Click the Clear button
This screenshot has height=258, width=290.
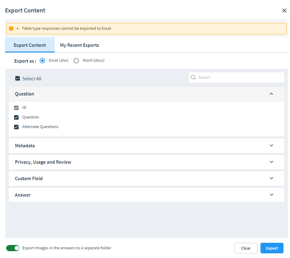click(x=246, y=248)
